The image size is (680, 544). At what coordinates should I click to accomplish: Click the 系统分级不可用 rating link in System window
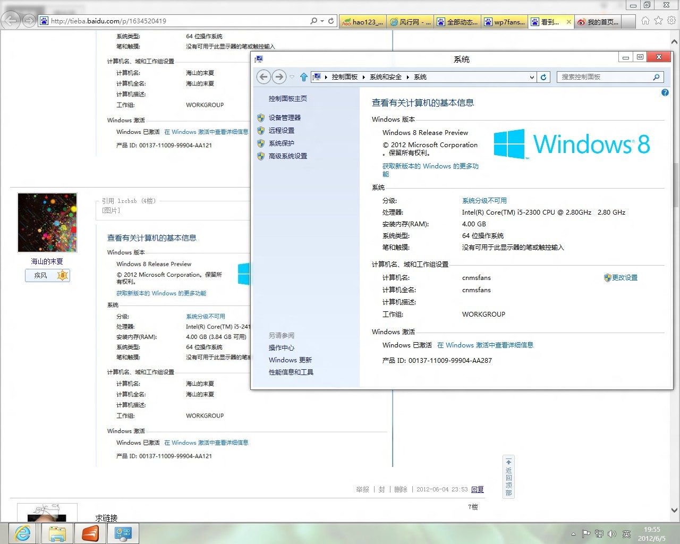484,200
